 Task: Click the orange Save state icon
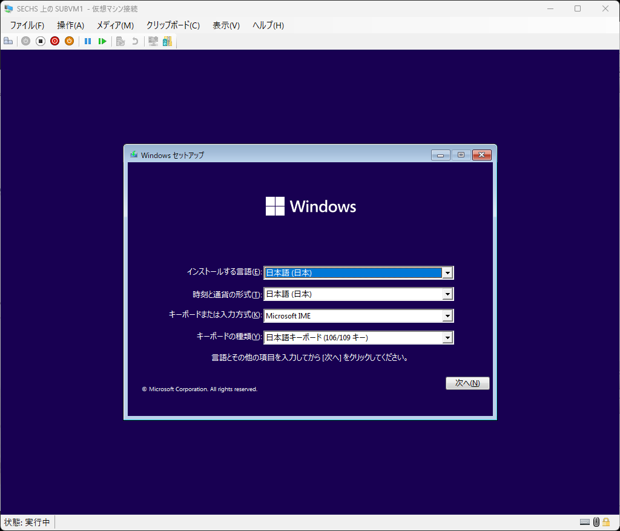point(69,41)
